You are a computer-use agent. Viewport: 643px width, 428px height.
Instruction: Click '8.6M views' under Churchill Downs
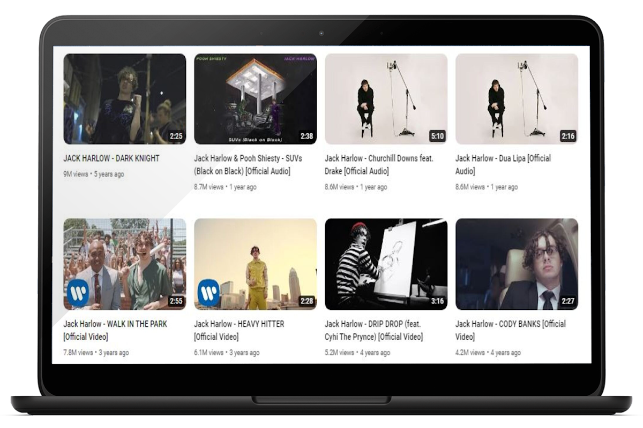[x=339, y=187]
